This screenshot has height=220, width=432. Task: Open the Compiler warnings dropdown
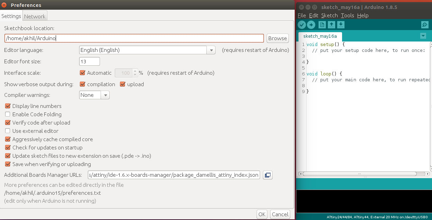105,95
